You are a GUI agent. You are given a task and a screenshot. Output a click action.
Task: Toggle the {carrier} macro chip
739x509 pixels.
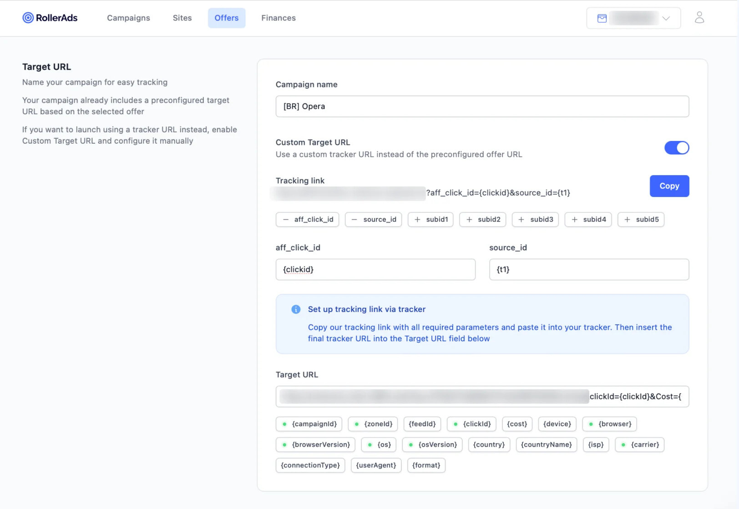(640, 444)
